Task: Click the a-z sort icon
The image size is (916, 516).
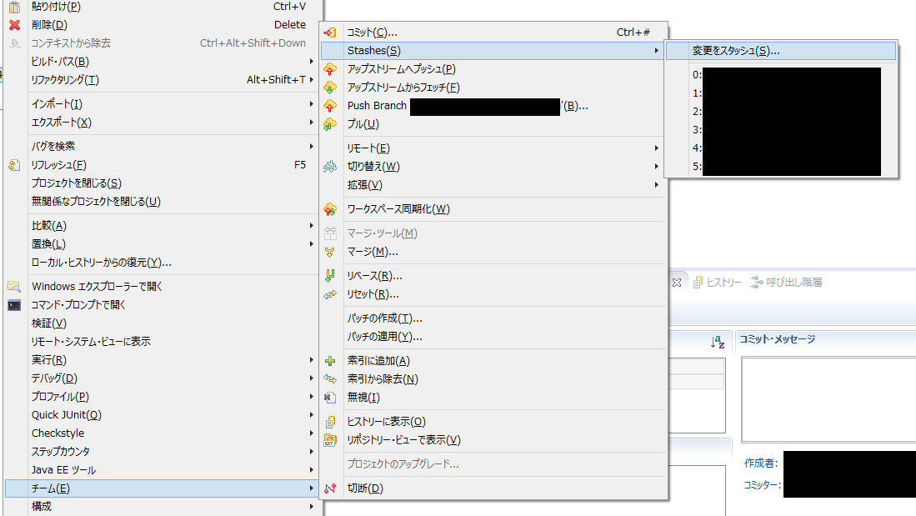Action: click(718, 342)
